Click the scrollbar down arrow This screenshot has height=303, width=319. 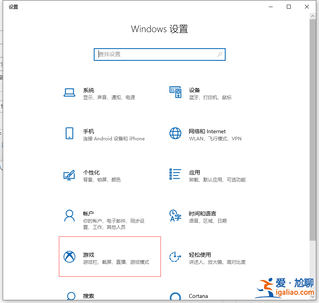[313, 297]
